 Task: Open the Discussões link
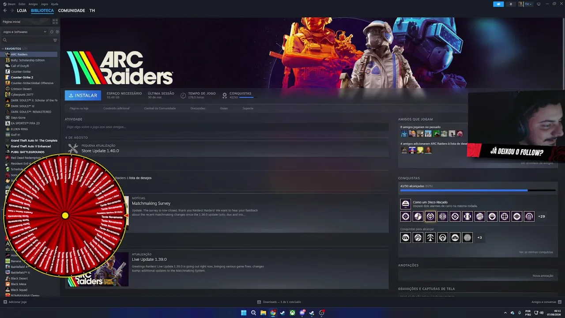(198, 108)
